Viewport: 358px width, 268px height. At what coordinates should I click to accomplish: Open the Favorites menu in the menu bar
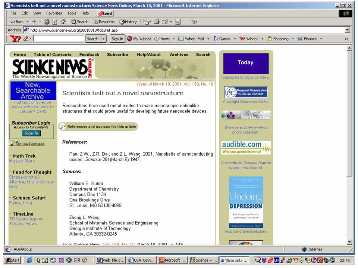tap(54, 13)
